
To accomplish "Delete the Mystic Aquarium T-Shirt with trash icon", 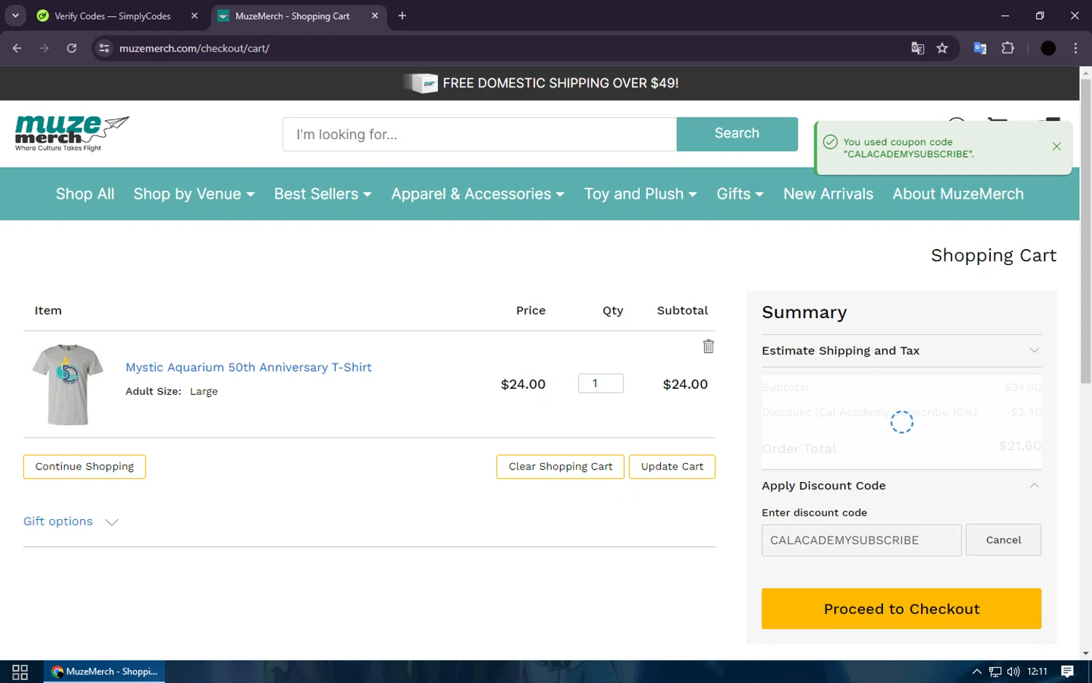I will [x=708, y=347].
